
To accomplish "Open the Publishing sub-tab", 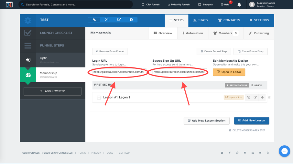I will click(x=259, y=33).
